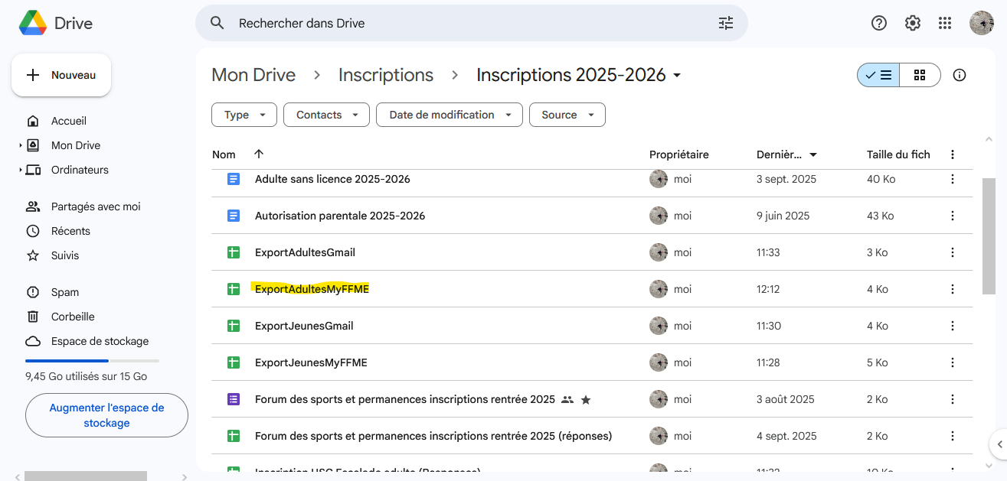Screen dimensions: 1007x481
Task: Click the Nouveau button
Action: point(61,75)
